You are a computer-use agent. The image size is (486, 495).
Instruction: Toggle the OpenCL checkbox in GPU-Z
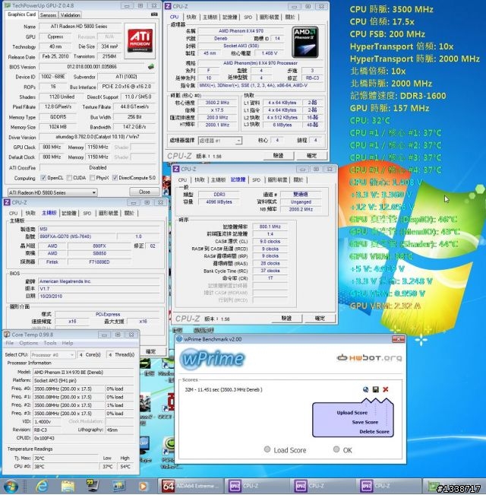coord(43,178)
